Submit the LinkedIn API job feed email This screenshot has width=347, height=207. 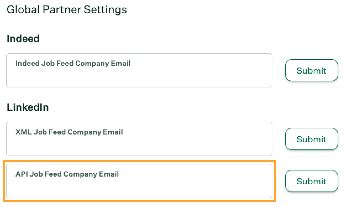click(311, 181)
